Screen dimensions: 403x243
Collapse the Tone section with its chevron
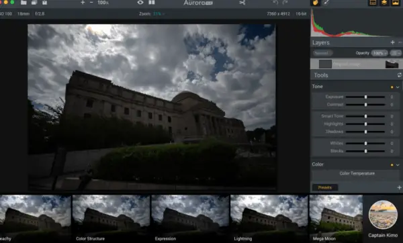(398, 87)
